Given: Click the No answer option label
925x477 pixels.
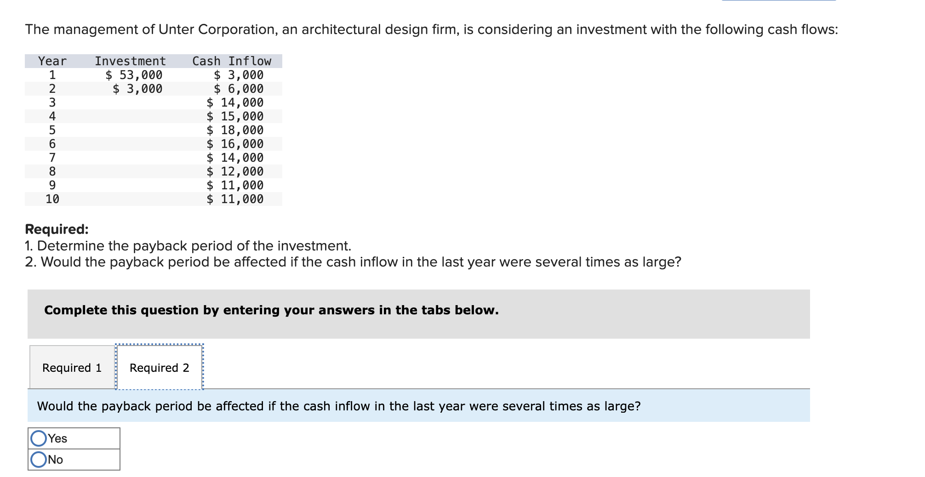Looking at the screenshot, I should click(x=55, y=460).
